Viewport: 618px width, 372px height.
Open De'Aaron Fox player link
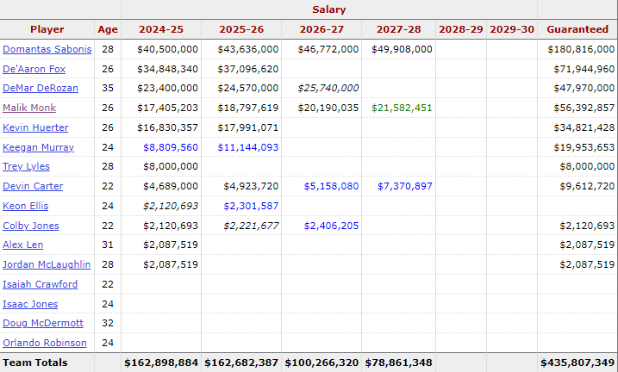tap(34, 69)
